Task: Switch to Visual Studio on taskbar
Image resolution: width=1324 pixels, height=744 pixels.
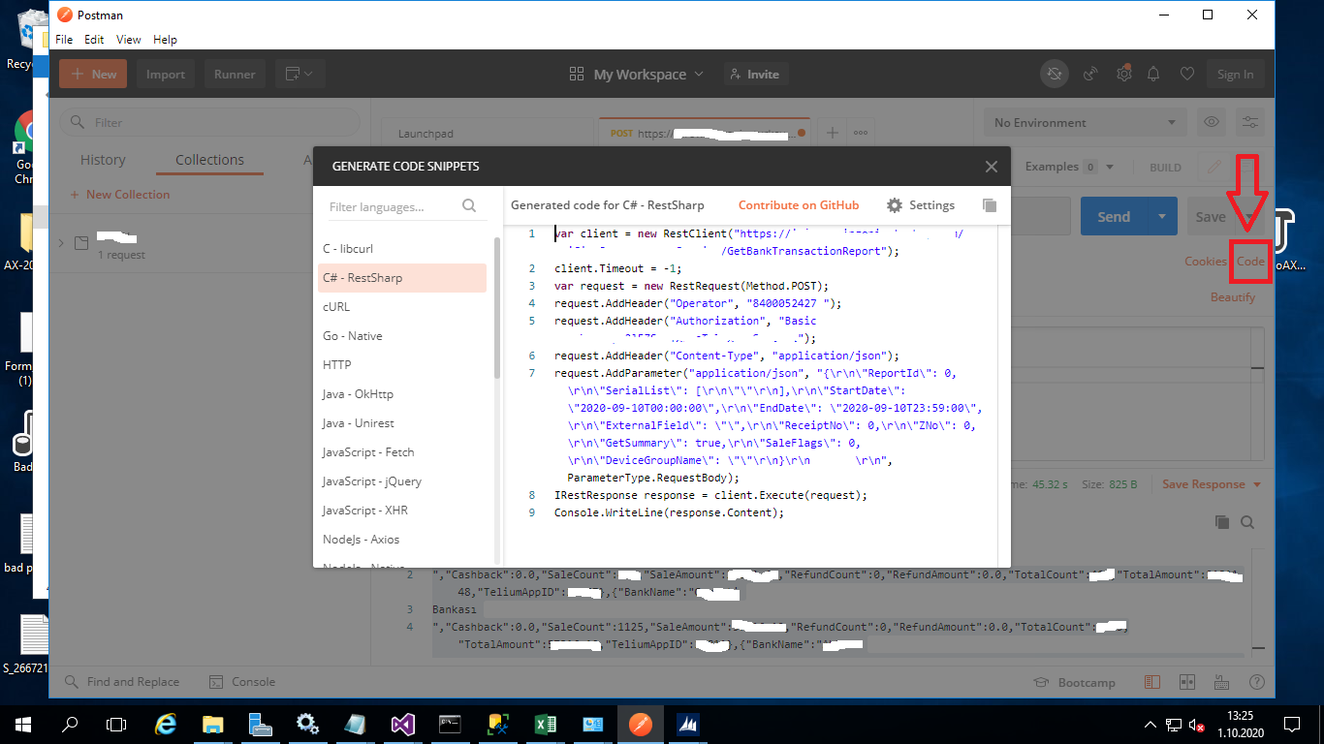Action: pyautogui.click(x=403, y=724)
